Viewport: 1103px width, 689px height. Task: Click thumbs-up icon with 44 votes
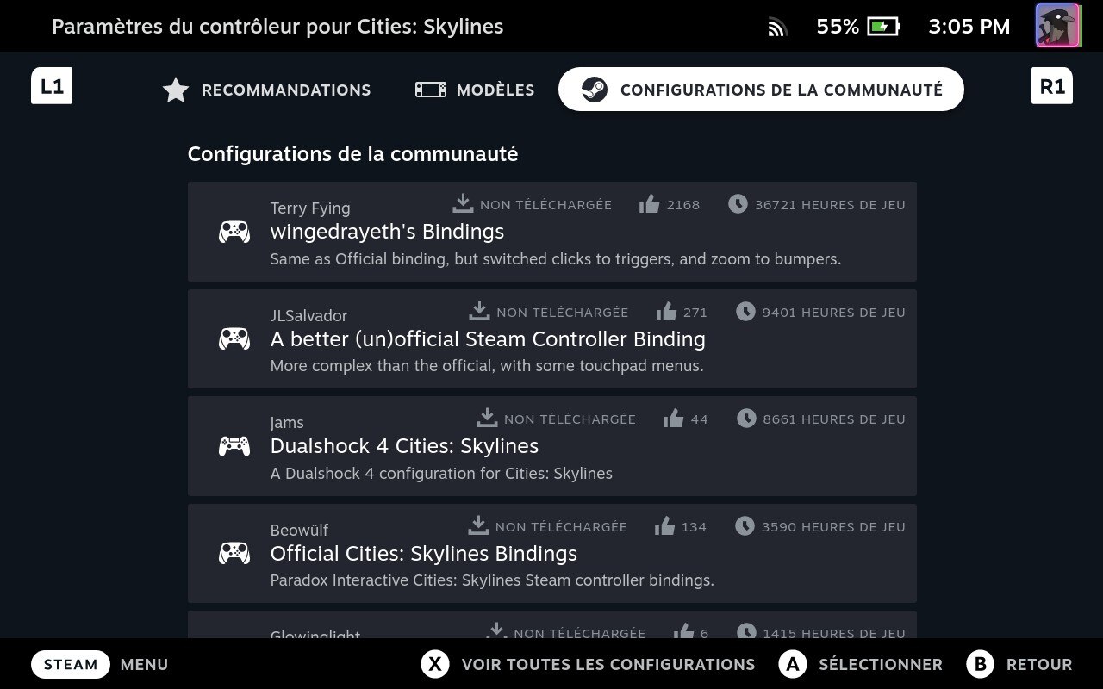click(x=673, y=419)
